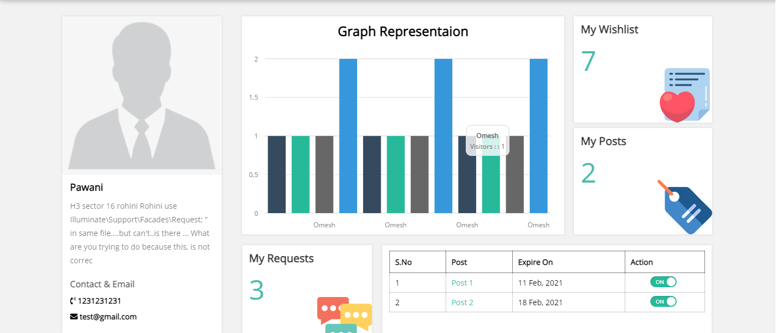782x333 pixels.
Task: Click the Omesh visitors tooltip in graph
Action: pyautogui.click(x=487, y=141)
